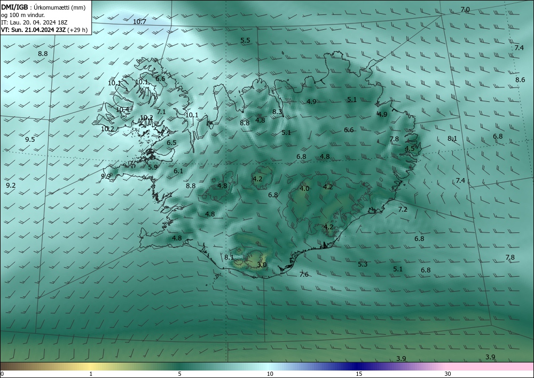Click the 8.6 value on the right edge
Image resolution: width=534 pixels, height=378 pixels.
coord(520,80)
